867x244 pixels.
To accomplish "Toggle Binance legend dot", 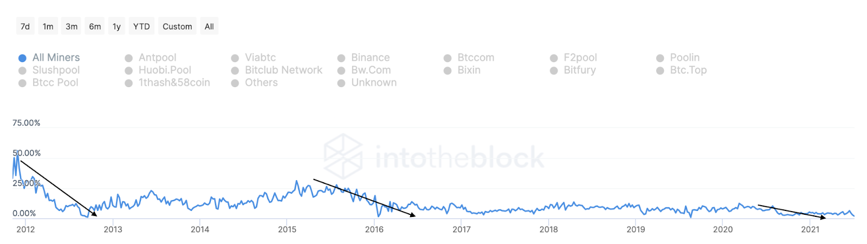I will click(x=341, y=58).
